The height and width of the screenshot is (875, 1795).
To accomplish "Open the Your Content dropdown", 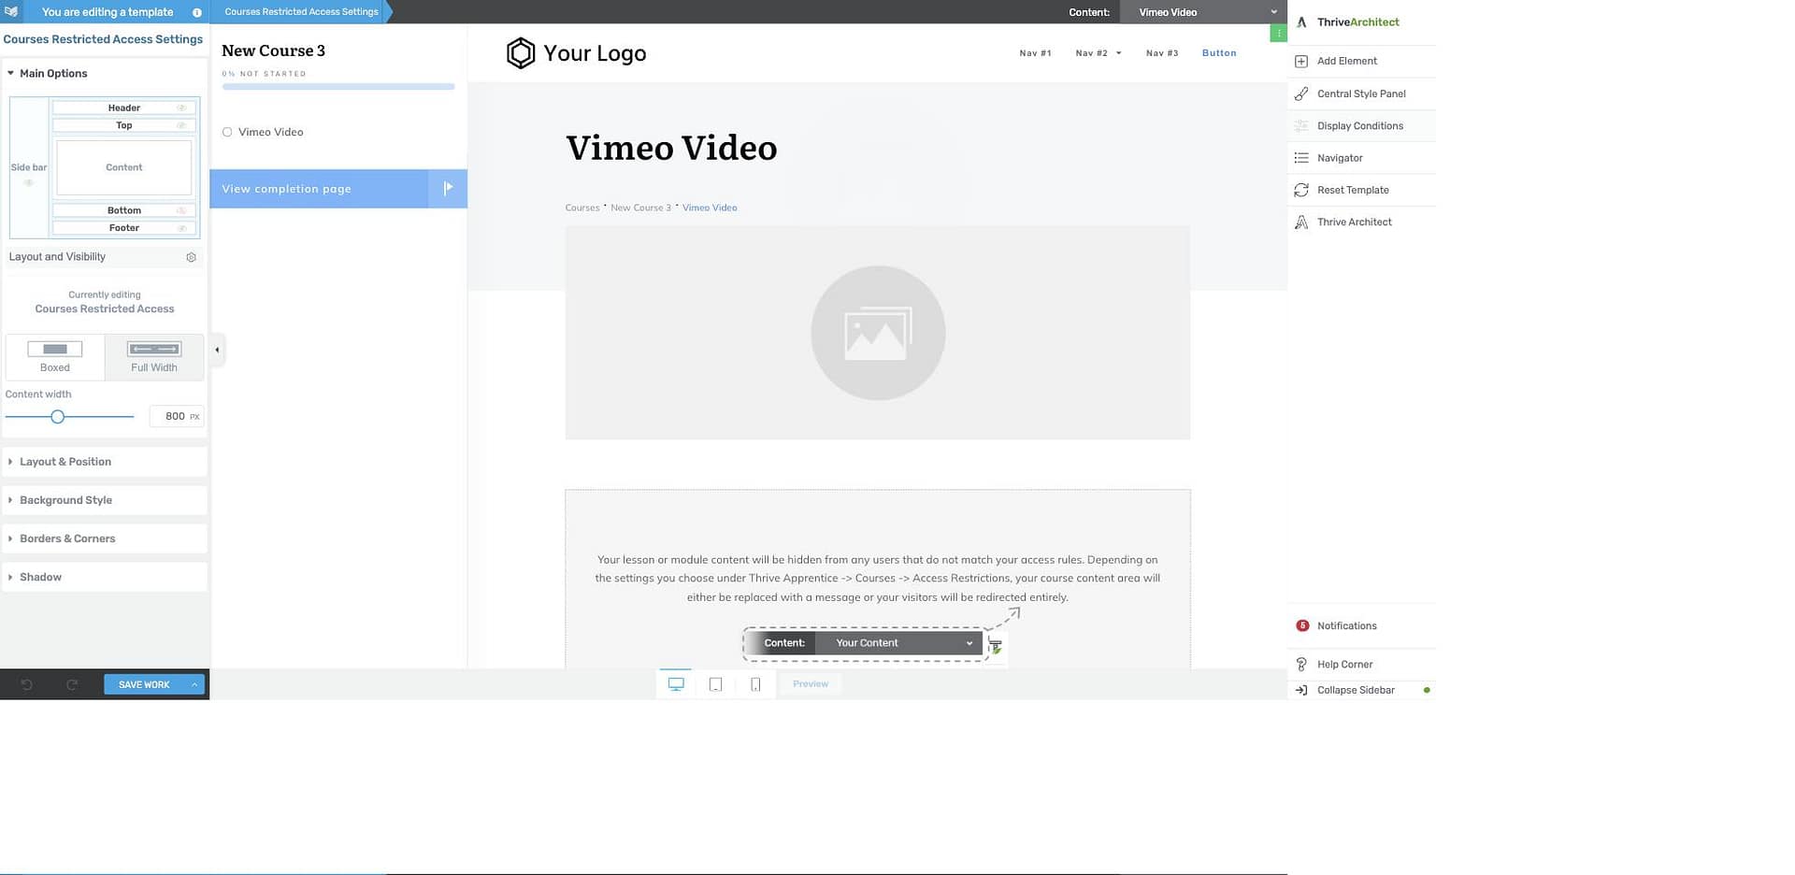I will [899, 643].
